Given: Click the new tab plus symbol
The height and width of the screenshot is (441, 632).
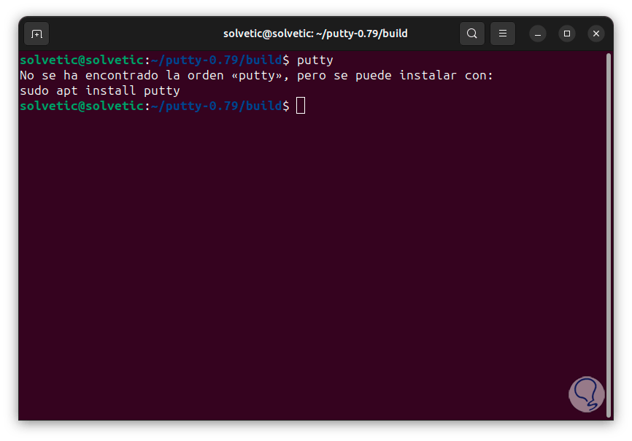Looking at the screenshot, I should pos(36,34).
